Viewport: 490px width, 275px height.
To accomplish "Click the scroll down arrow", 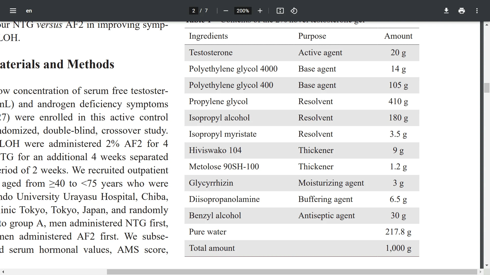I will (x=487, y=265).
